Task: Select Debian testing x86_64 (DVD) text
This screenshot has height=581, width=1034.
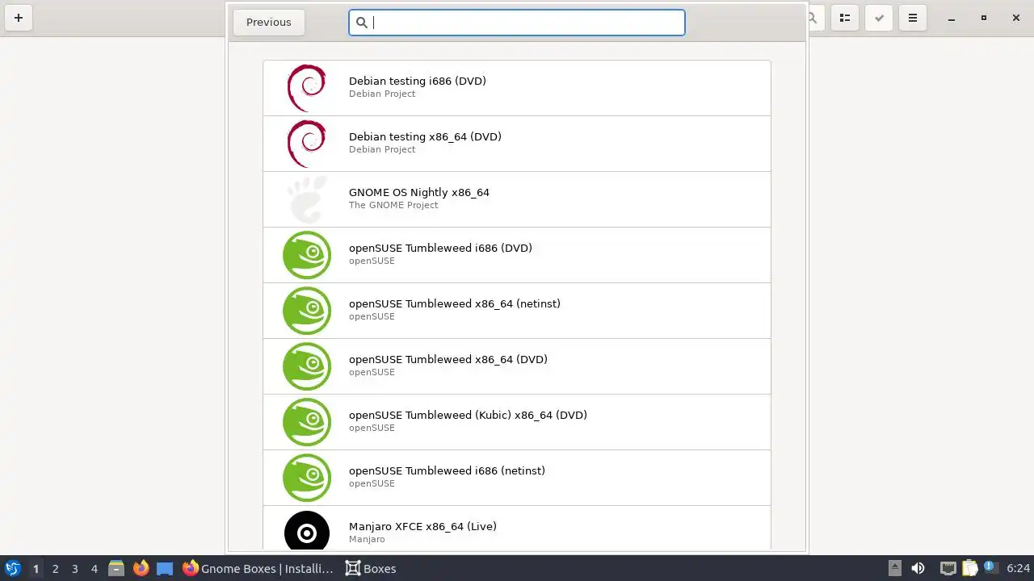Action: click(x=425, y=136)
